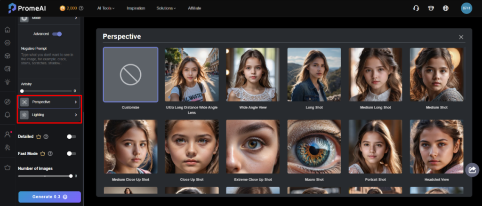Turn on Fast Mode toggle

tap(71, 153)
